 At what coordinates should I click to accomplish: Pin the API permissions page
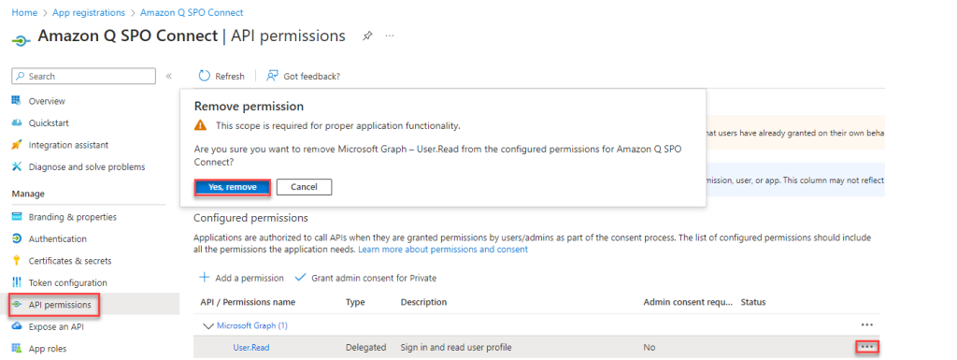366,36
